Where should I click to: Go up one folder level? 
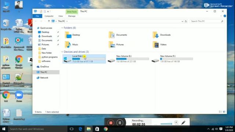click(49, 21)
